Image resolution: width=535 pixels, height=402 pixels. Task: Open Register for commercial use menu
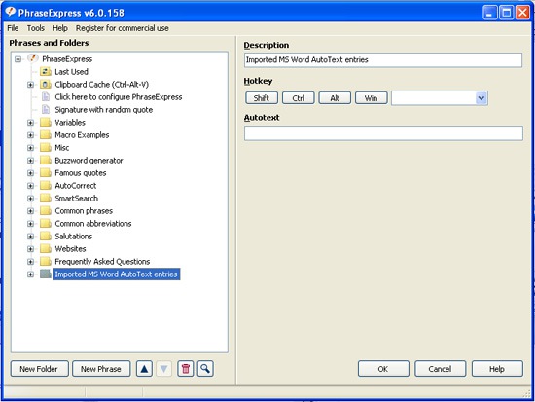click(x=123, y=28)
